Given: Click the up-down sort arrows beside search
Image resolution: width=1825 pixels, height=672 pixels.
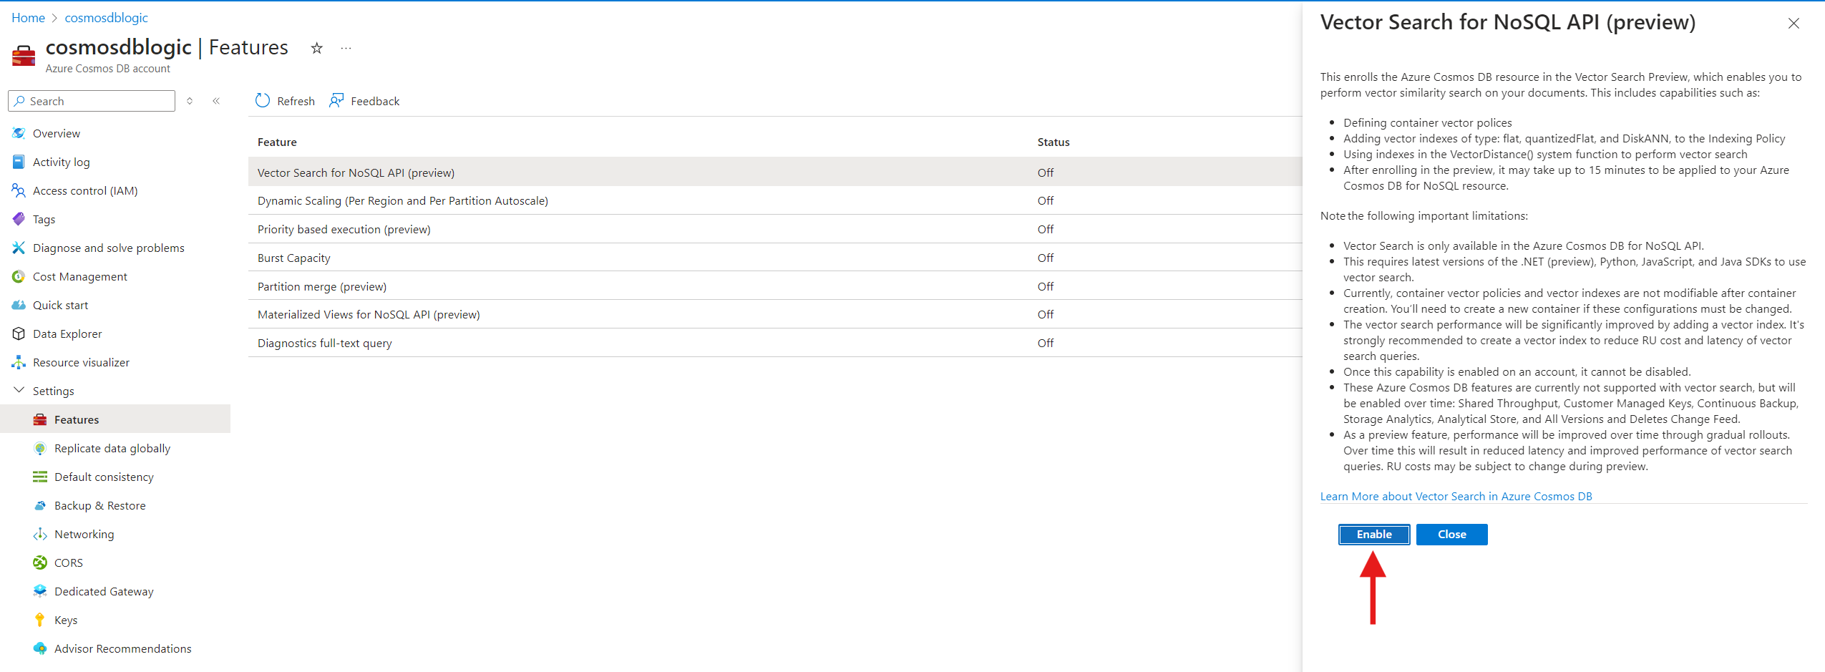Looking at the screenshot, I should click(x=190, y=101).
